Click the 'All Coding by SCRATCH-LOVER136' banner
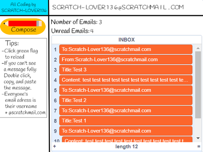Image resolution: width=203 pixels, height=152 pixels. [24, 8]
